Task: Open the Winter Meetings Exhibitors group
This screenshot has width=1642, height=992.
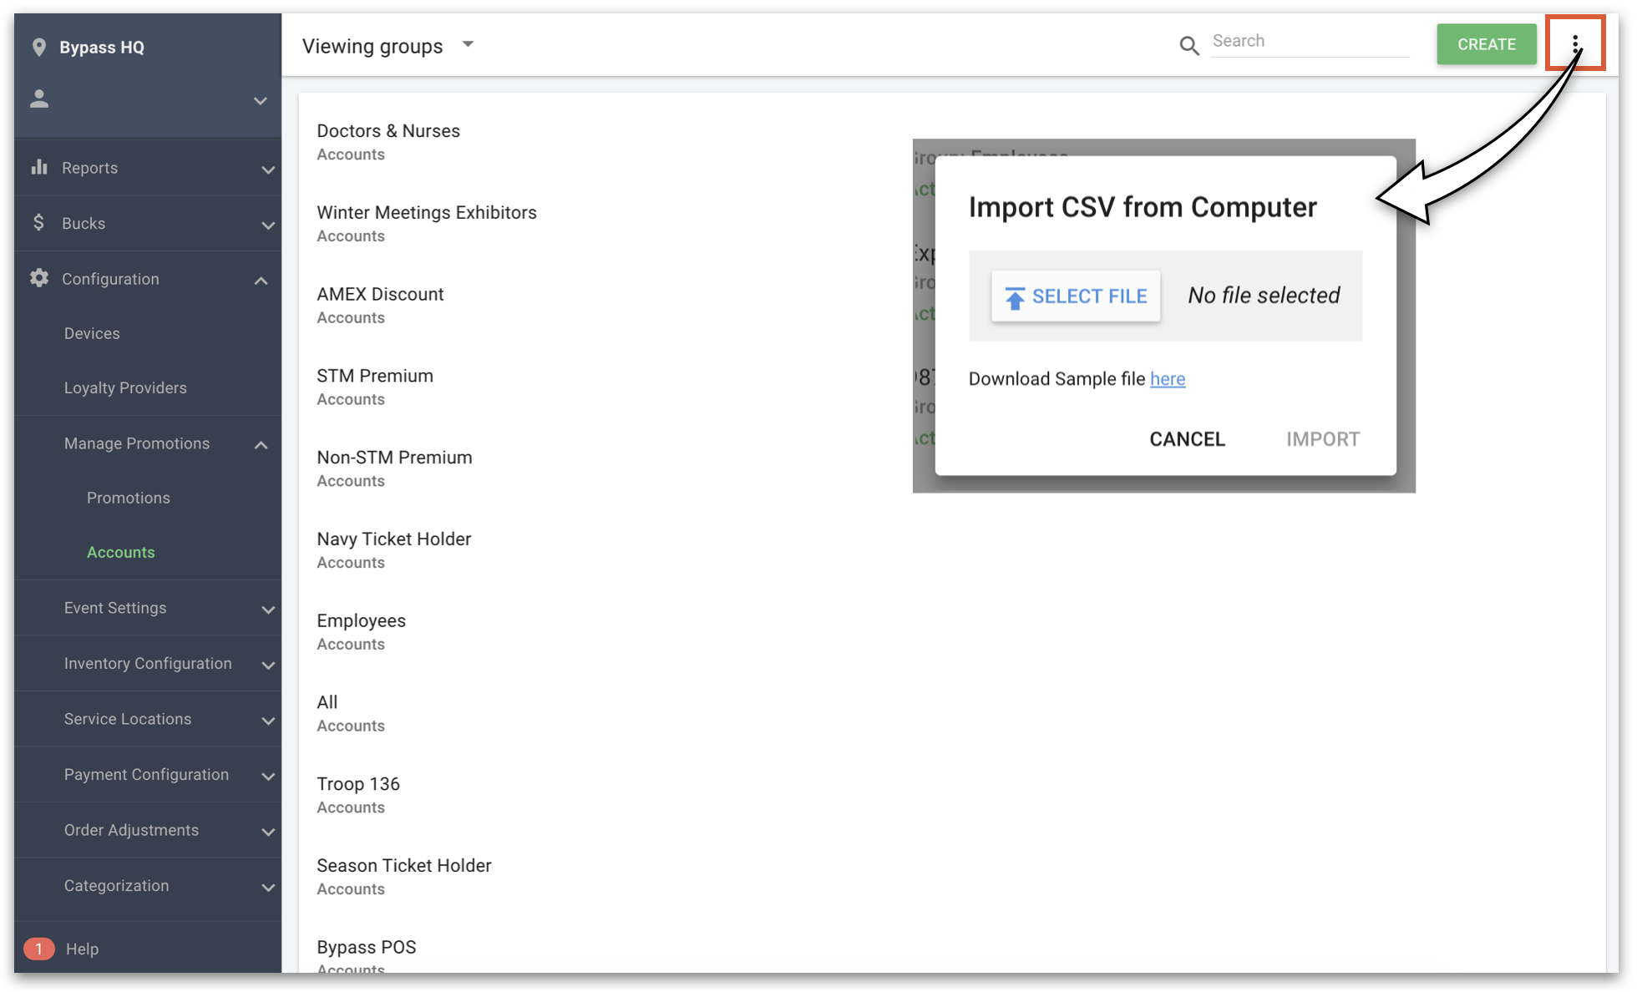Action: 427,223
